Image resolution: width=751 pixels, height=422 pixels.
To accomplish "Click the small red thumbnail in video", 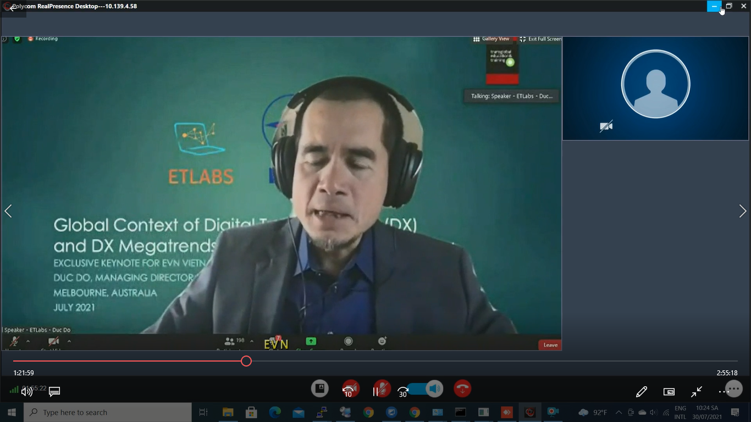I will (x=502, y=64).
